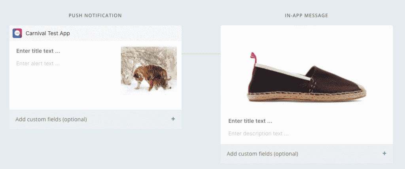Click the push notification alert text field

point(38,63)
